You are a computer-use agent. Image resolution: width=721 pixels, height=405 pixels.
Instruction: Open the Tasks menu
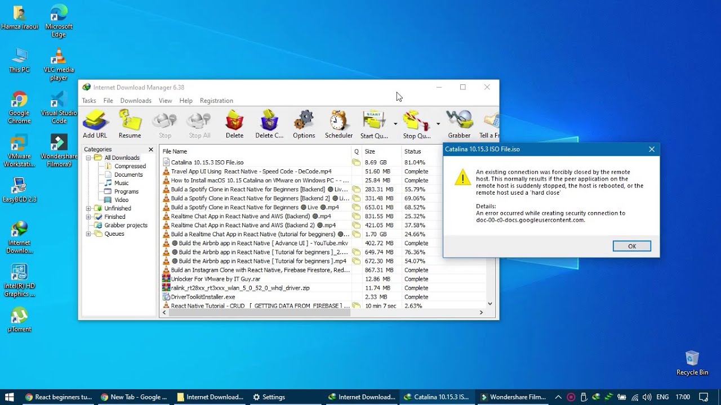pos(89,101)
